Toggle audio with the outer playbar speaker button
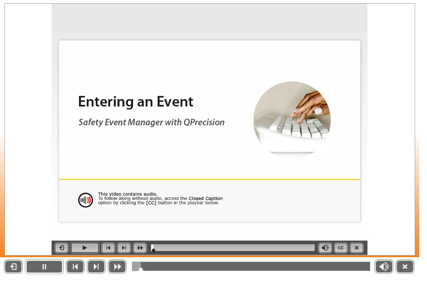This screenshot has width=427, height=283. click(384, 267)
